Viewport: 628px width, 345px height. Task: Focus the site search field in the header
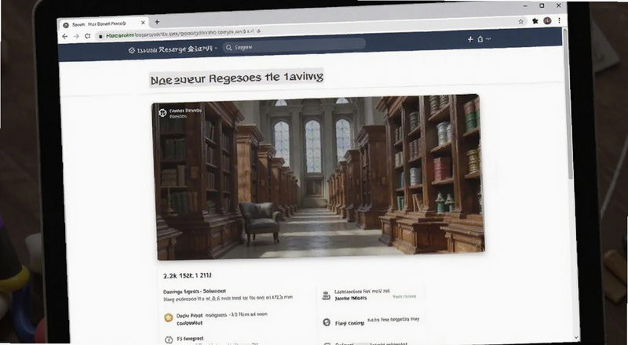coord(294,45)
